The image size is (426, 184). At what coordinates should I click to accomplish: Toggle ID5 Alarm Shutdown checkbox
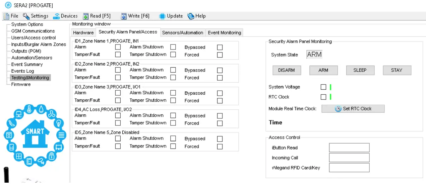[x=173, y=138]
